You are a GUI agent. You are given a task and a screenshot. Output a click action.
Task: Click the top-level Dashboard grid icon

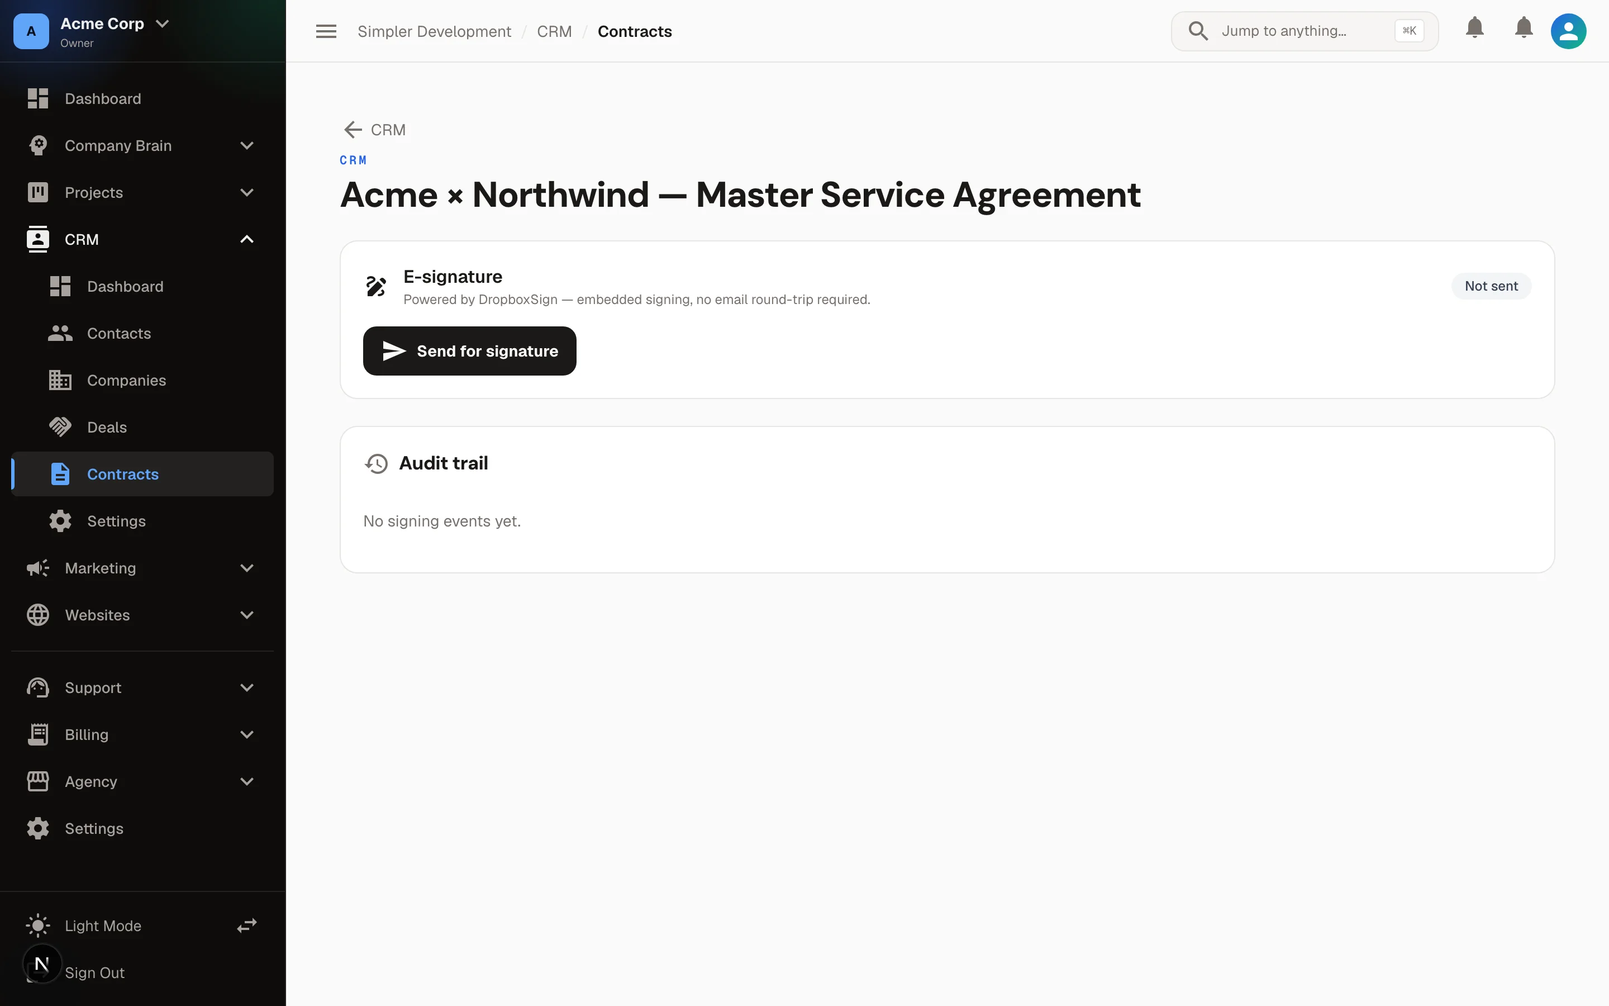pos(38,98)
